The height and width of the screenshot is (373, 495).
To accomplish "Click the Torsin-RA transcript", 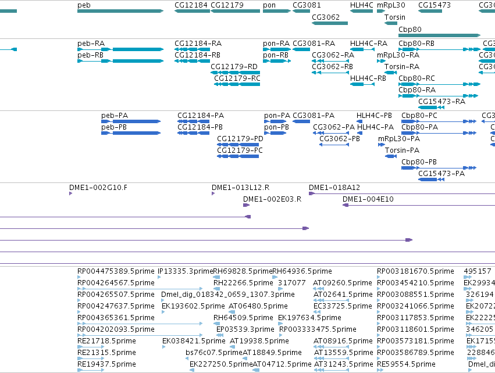I will (x=390, y=73).
